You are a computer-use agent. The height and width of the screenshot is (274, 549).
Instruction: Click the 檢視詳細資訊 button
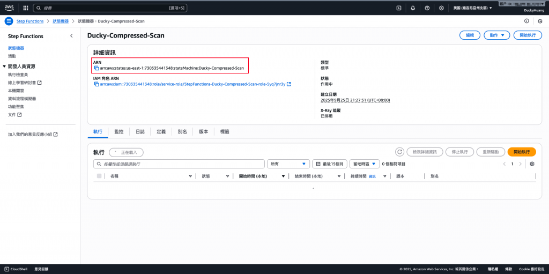(x=425, y=152)
